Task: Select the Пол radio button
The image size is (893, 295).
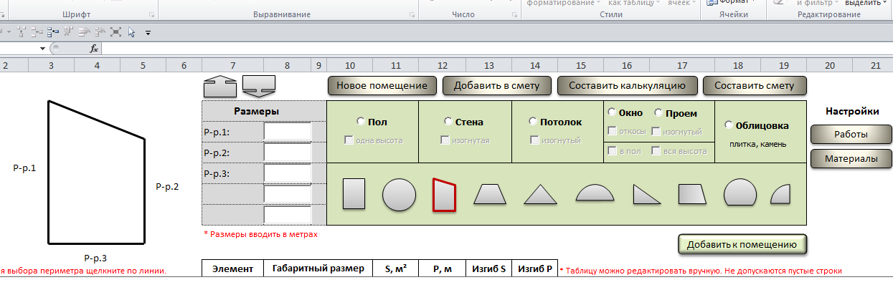Action: (361, 122)
